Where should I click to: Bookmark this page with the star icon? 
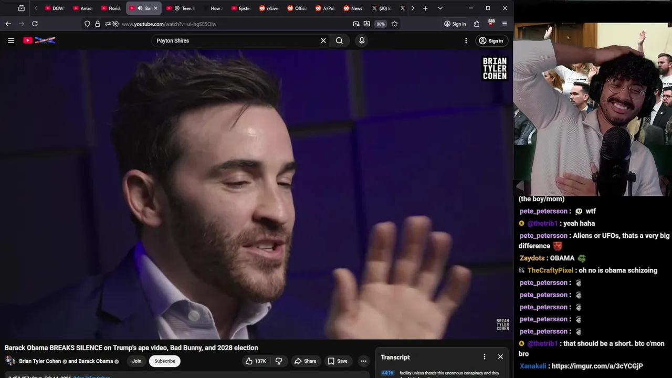click(x=394, y=24)
